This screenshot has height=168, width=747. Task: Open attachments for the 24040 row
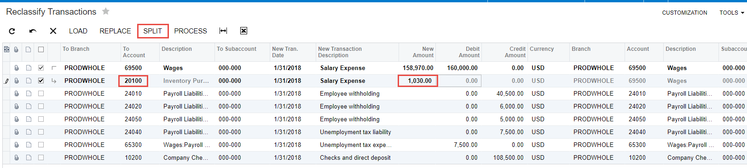(x=16, y=132)
